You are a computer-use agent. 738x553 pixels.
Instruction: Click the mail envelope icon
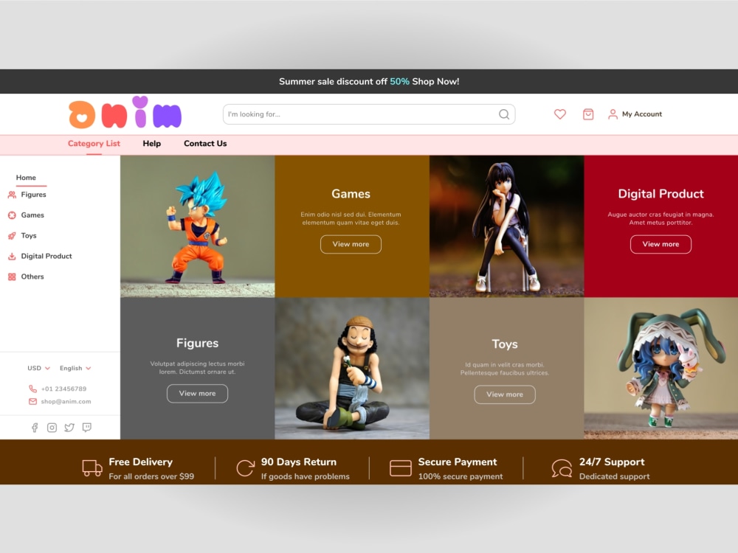pos(32,402)
